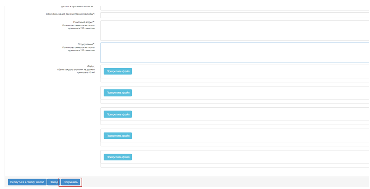Select the character limit hint under Почтовый адрес
This screenshot has width=370, height=189.
pos(78,27)
